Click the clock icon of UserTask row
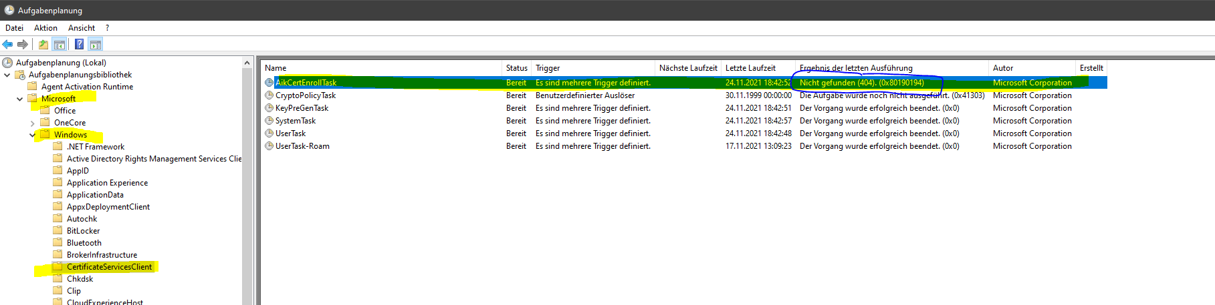This screenshot has width=1215, height=305. pyautogui.click(x=269, y=133)
